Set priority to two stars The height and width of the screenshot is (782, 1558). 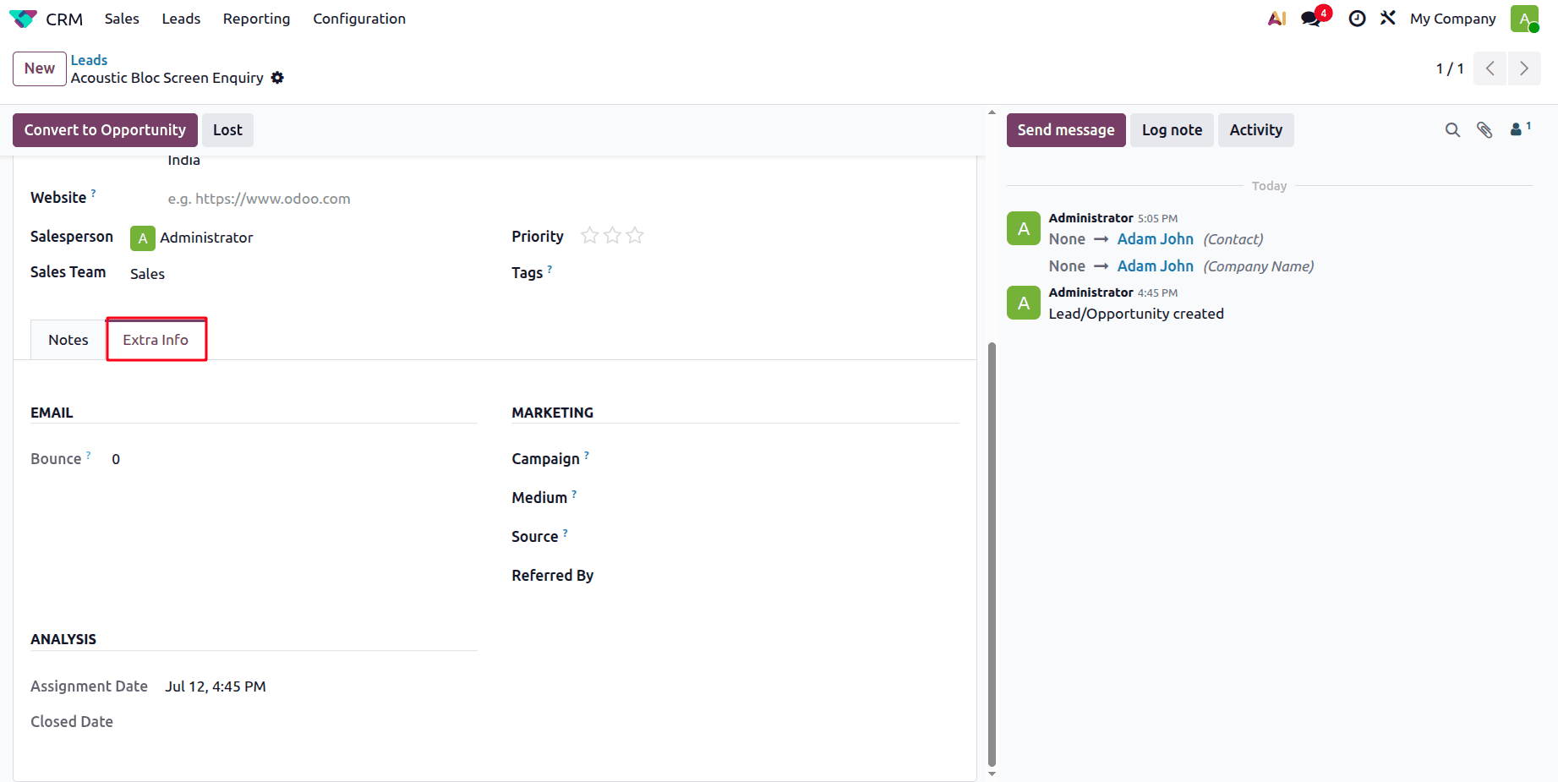(x=613, y=236)
